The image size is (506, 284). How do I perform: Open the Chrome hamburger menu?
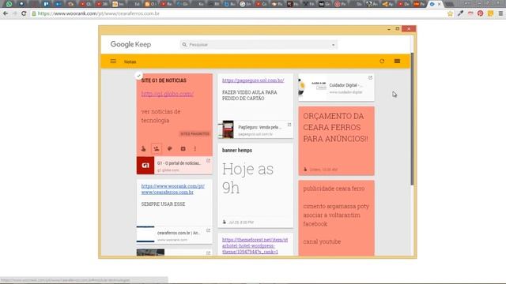500,13
